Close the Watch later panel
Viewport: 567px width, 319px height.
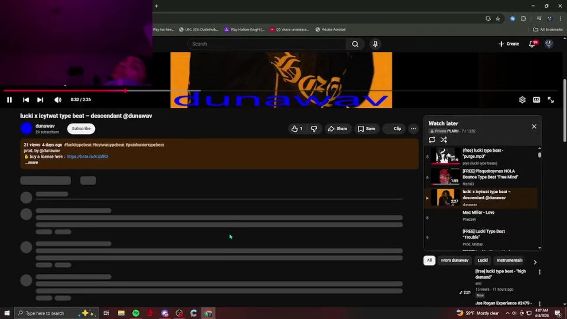click(534, 126)
